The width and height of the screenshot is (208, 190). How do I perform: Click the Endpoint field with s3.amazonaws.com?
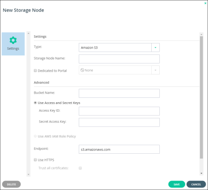[x=119, y=149]
